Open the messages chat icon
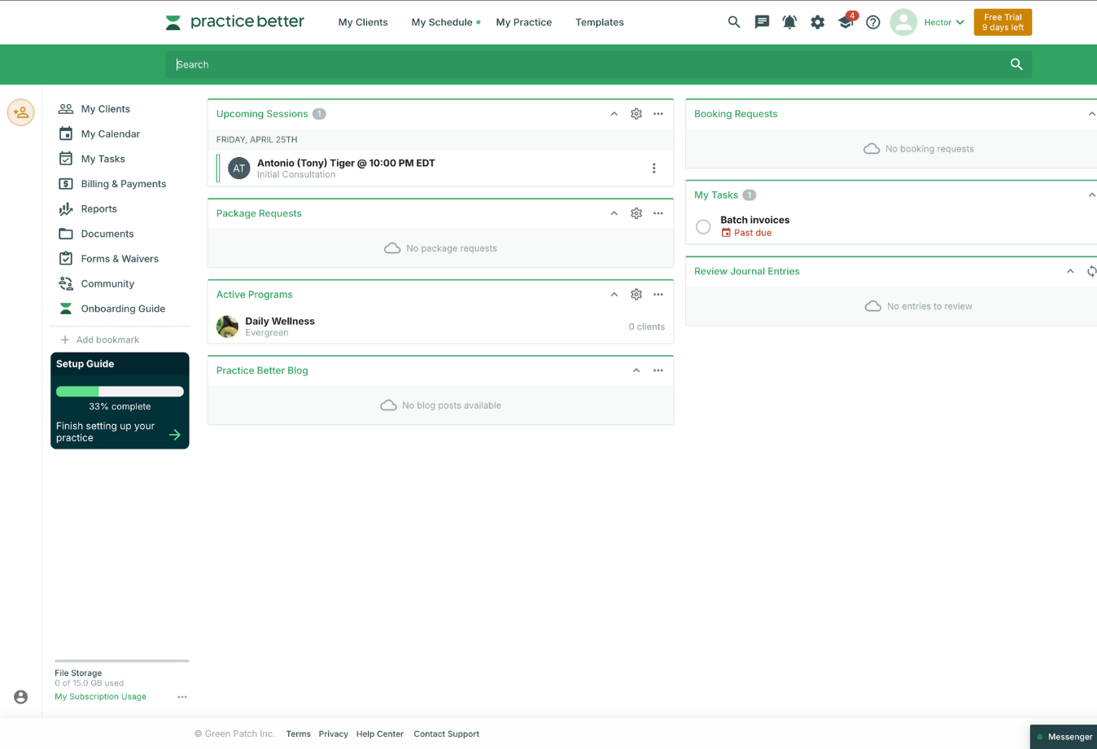The width and height of the screenshot is (1097, 749). pyautogui.click(x=762, y=22)
